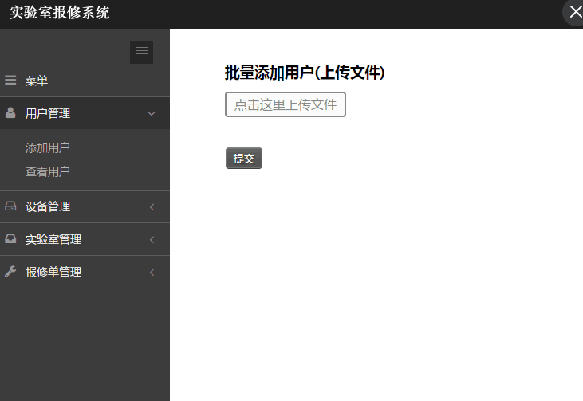Click the wrench icon beside 报修单管理
The image size is (583, 401).
(10, 272)
